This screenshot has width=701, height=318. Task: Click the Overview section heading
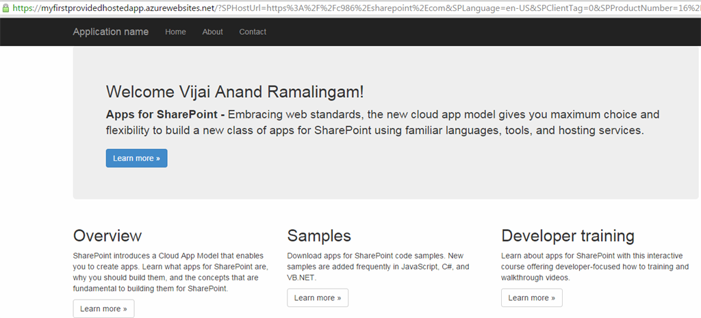[x=107, y=236]
